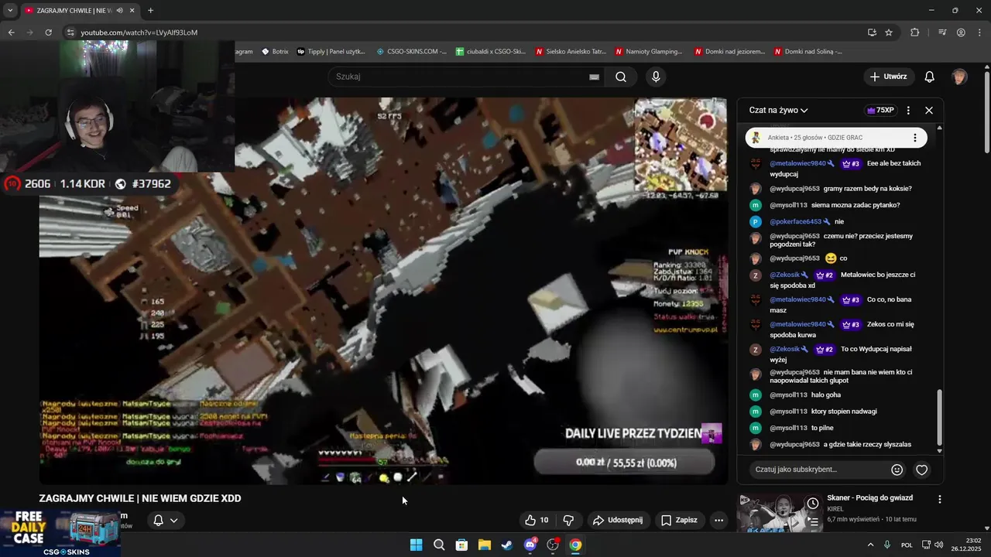Open the Chrome three-dot menu
Viewport: 991px width, 557px height.
[x=980, y=32]
